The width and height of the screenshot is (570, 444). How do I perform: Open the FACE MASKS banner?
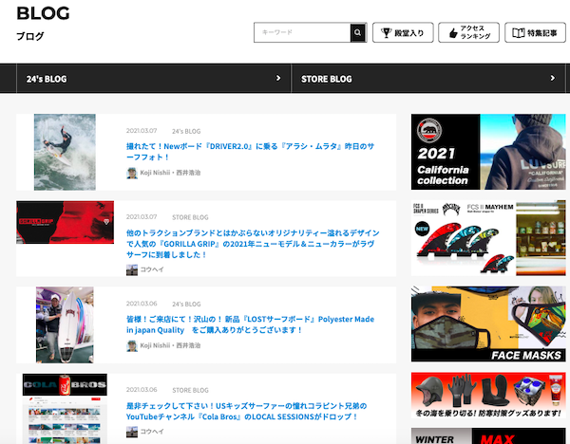pyautogui.click(x=488, y=324)
